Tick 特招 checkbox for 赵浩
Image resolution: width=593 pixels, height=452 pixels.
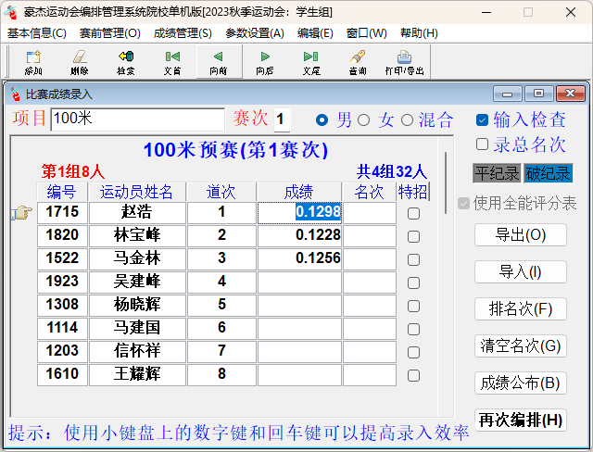pyautogui.click(x=413, y=214)
